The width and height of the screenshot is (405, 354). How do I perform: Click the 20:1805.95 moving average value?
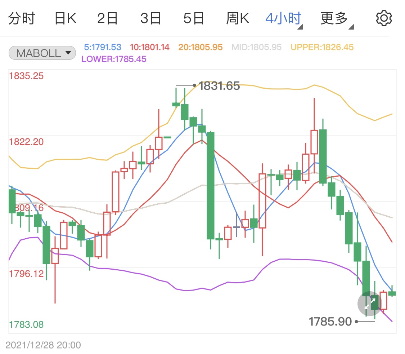pyautogui.click(x=201, y=47)
